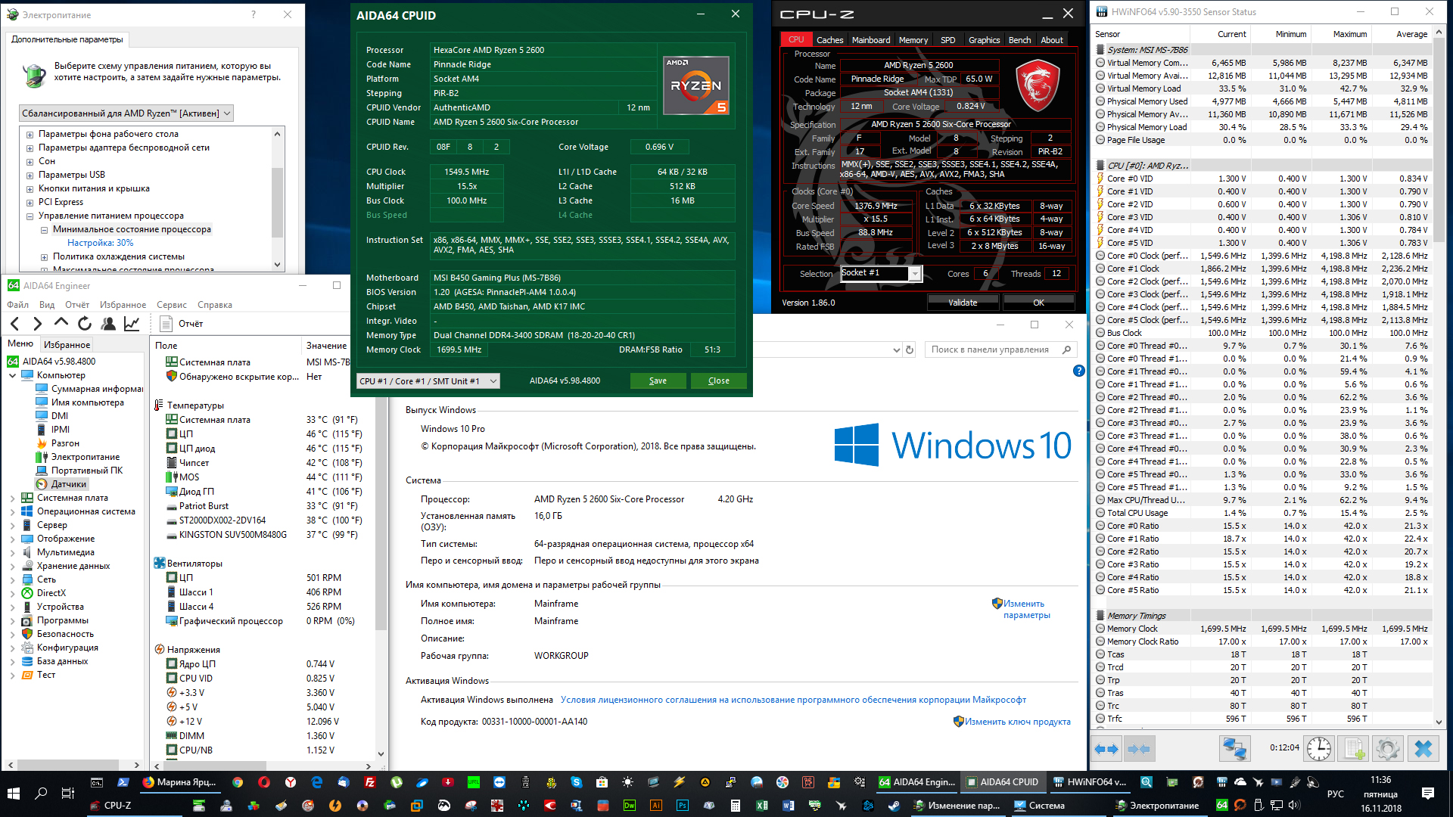
Task: Select Датчики item in AIDA64 tree
Action: tap(68, 484)
